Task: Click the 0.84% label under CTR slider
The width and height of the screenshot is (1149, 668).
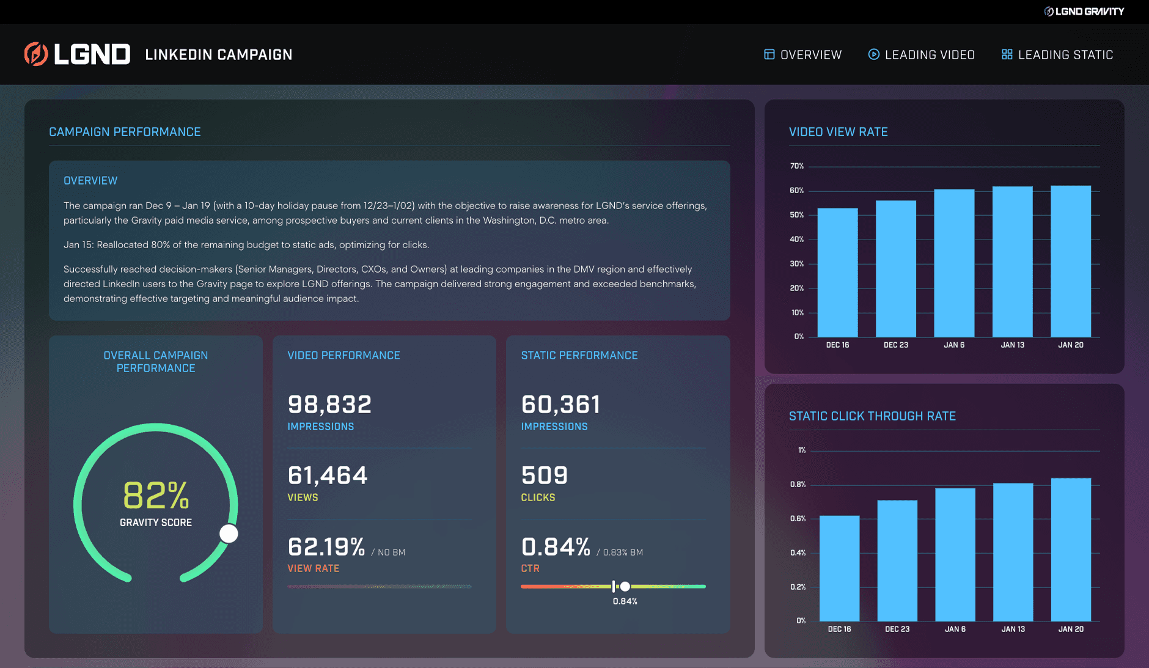Action: pyautogui.click(x=625, y=601)
